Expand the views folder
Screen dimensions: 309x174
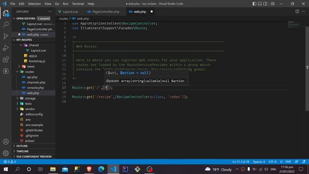[x=19, y=66]
